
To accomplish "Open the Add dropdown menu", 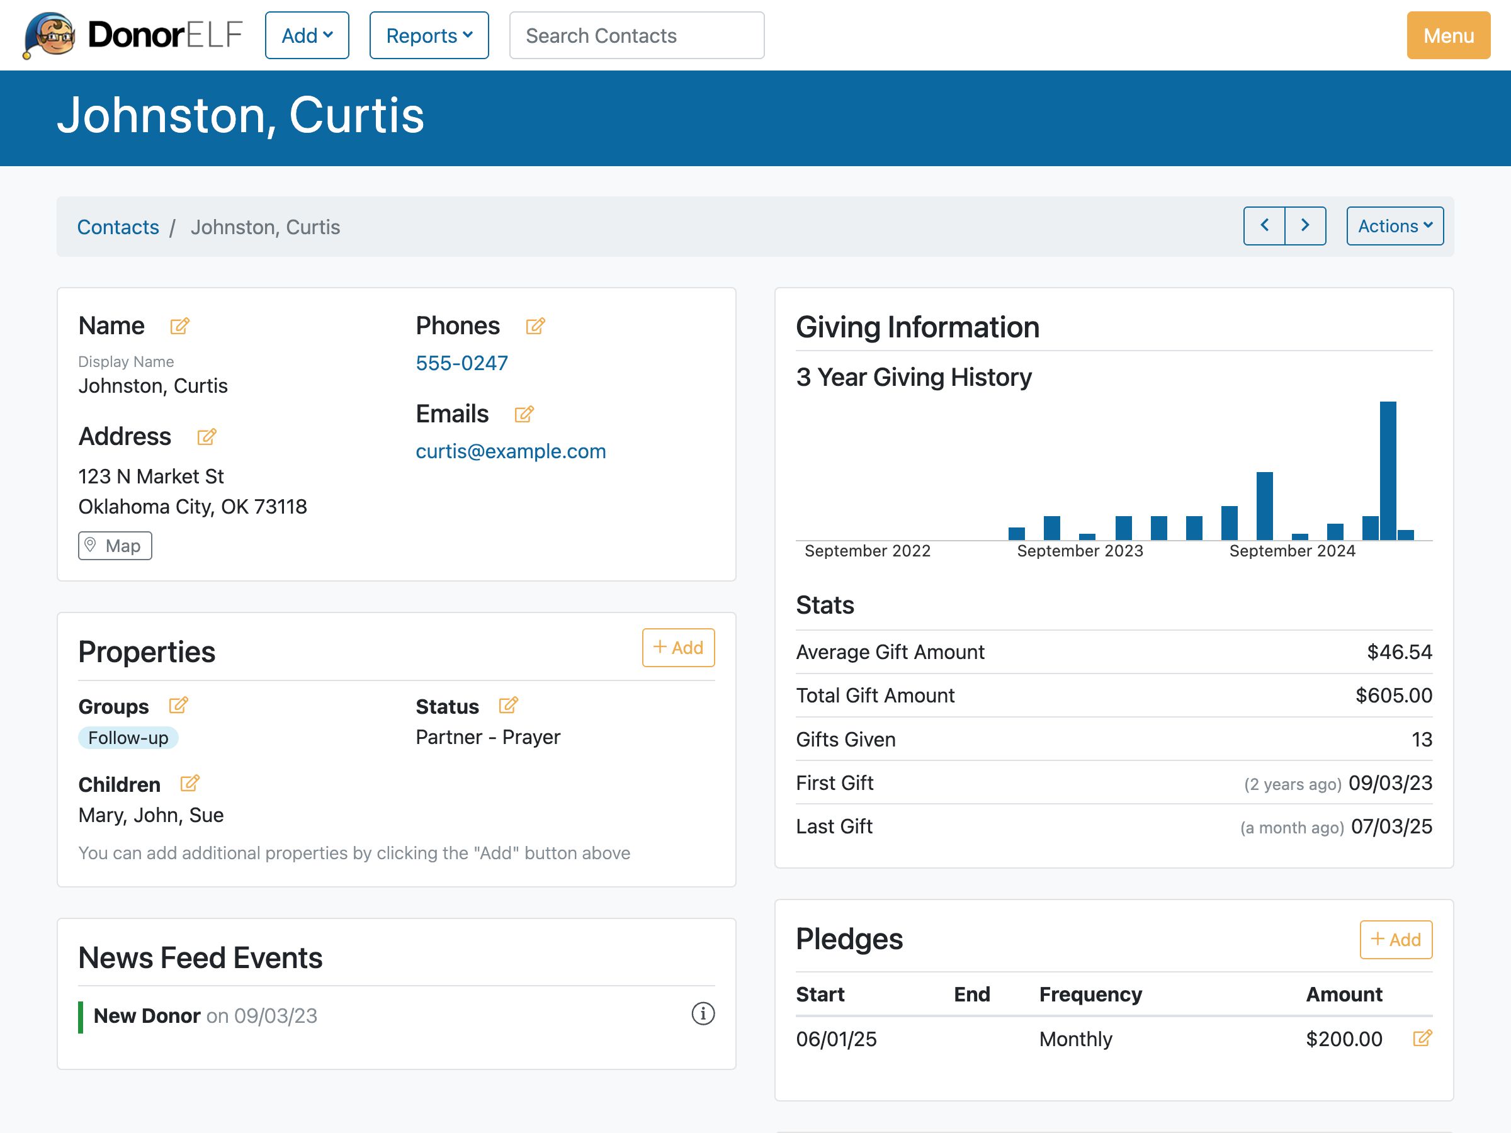I will pos(307,35).
